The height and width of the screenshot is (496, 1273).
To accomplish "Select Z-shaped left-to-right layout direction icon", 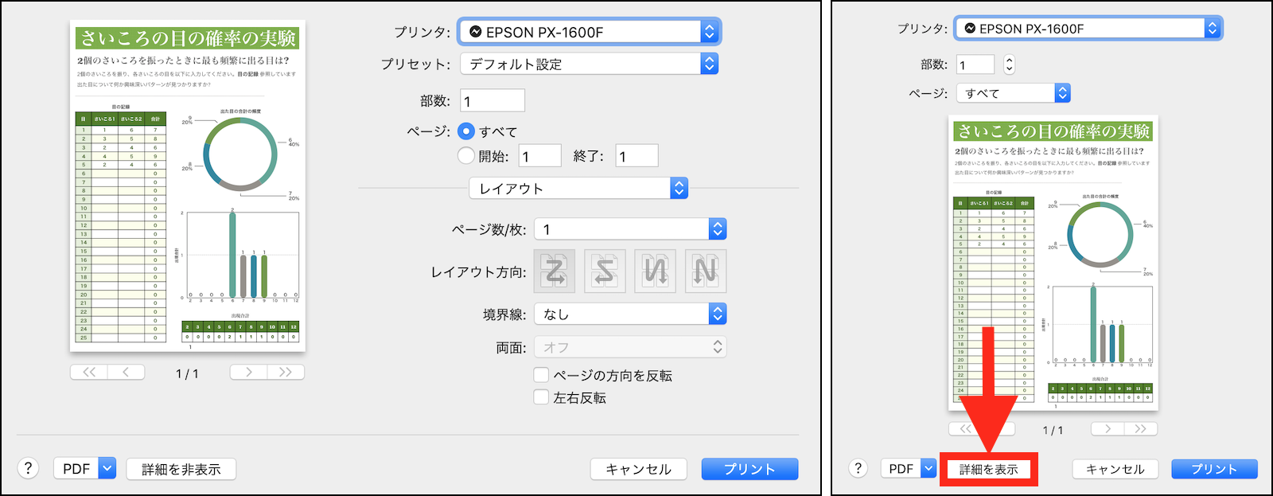I will pos(556,271).
